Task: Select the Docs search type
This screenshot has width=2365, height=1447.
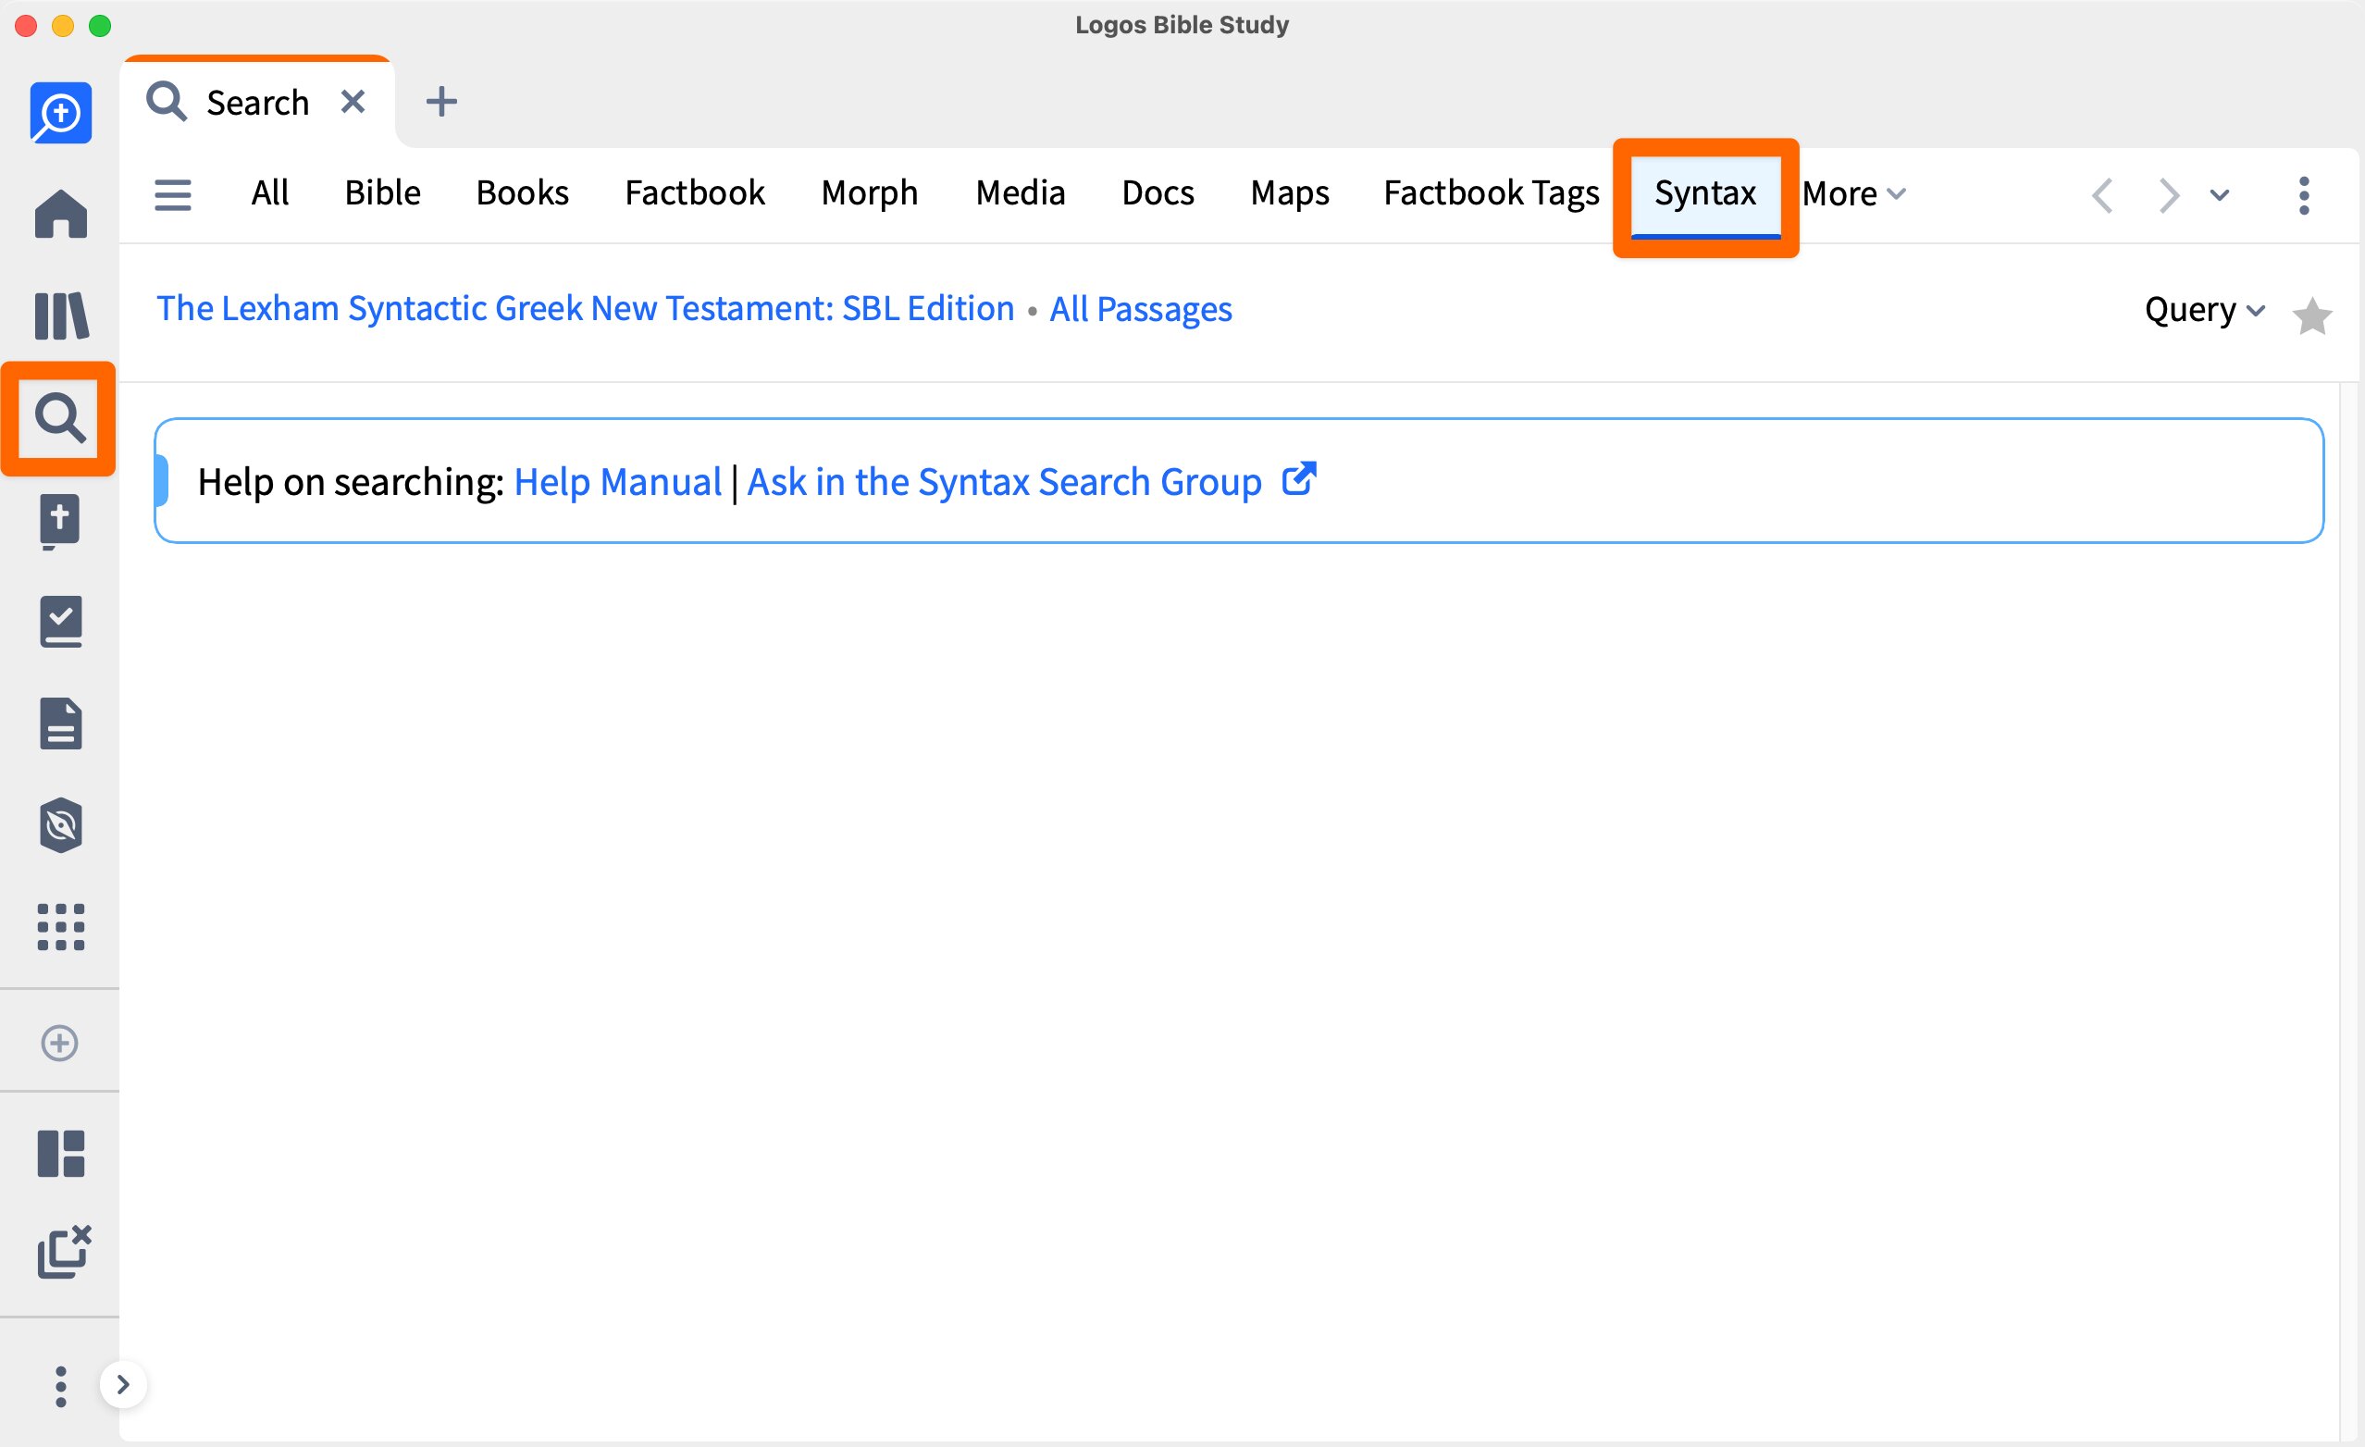Action: [1158, 192]
